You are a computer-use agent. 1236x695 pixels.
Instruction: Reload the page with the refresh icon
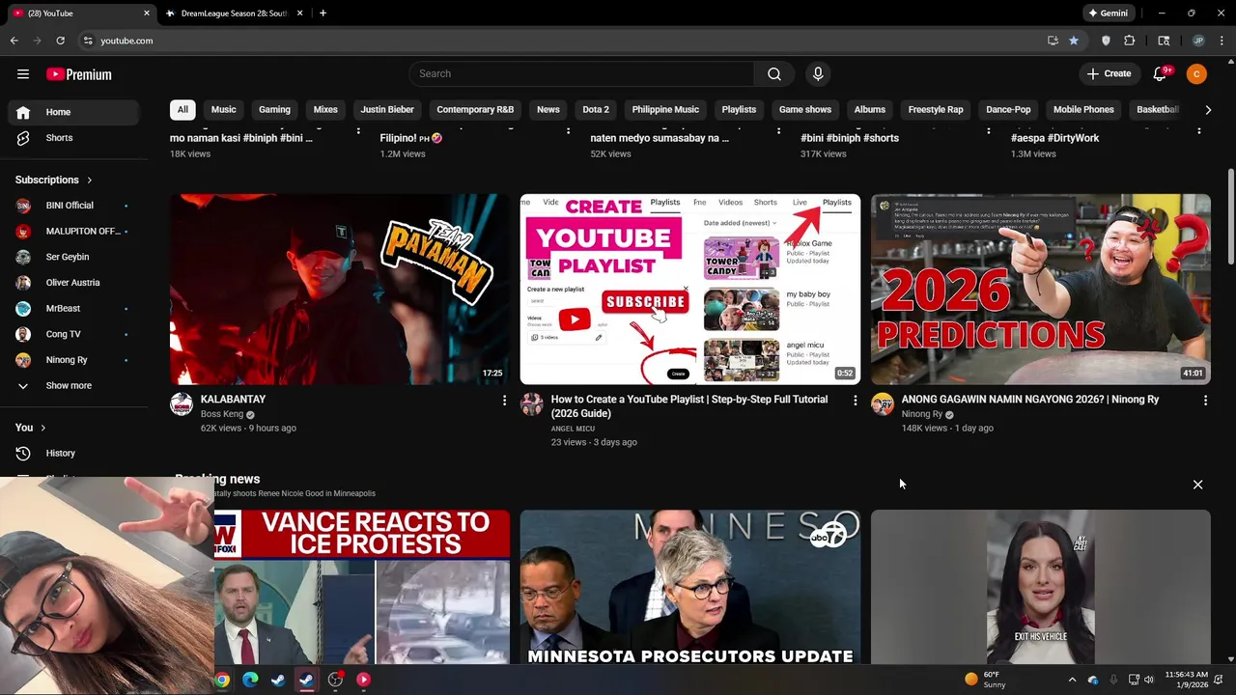[x=60, y=41]
